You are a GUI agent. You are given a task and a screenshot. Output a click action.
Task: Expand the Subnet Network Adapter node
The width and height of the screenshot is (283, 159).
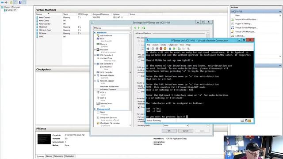95,75
